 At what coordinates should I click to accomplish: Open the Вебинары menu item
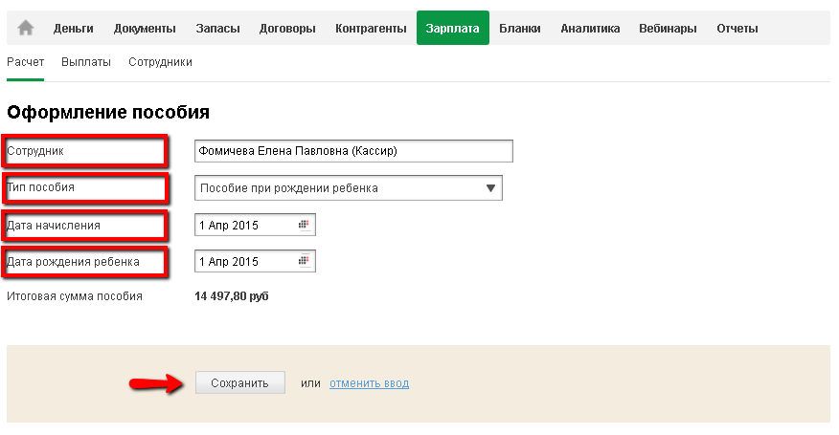pyautogui.click(x=668, y=28)
